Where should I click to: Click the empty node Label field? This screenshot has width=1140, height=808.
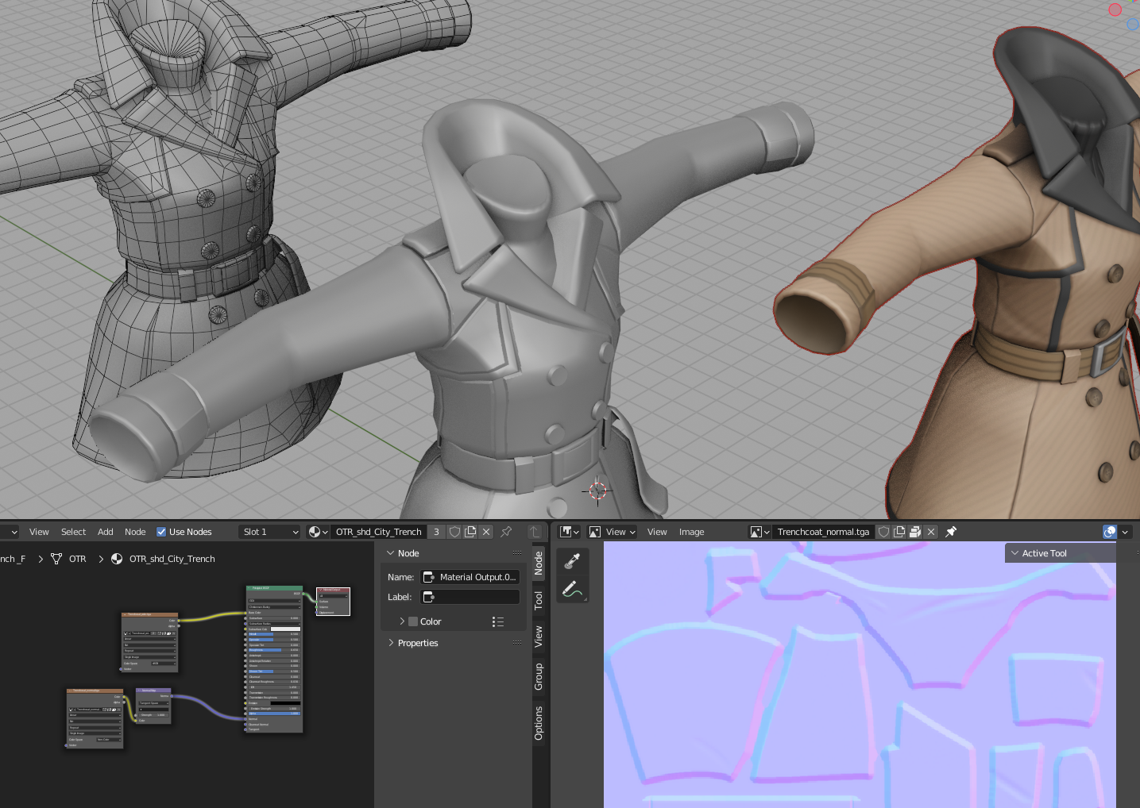(x=470, y=597)
